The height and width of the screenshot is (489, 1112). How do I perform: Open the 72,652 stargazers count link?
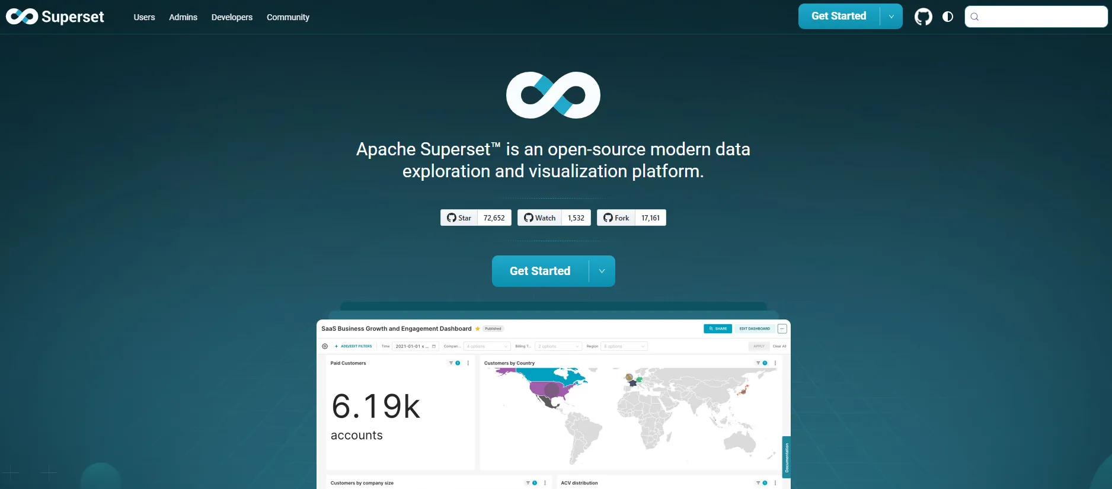tap(494, 218)
